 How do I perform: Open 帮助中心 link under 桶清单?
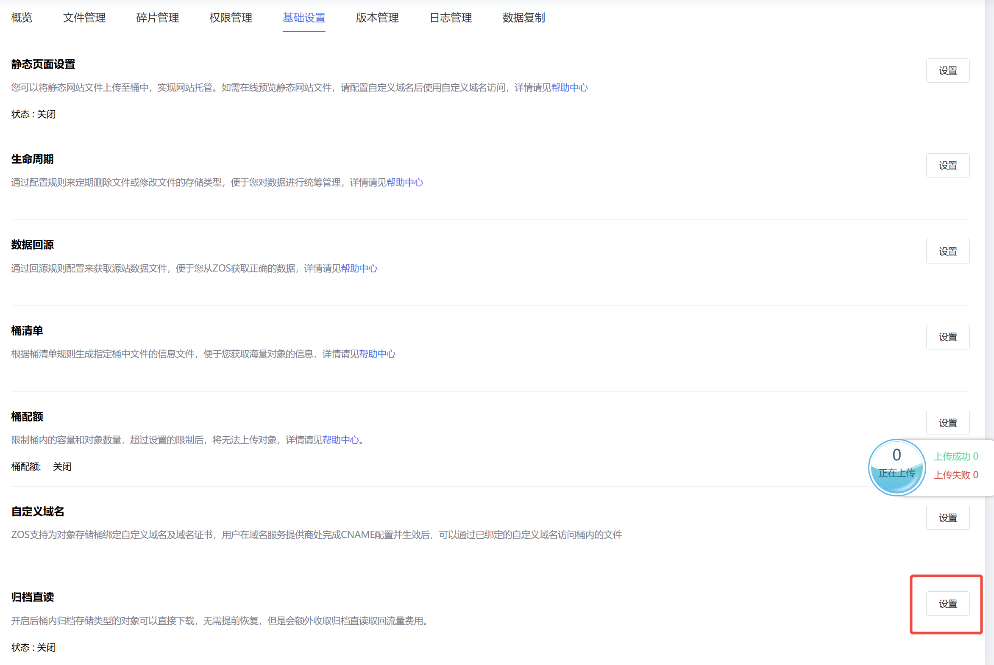(377, 354)
